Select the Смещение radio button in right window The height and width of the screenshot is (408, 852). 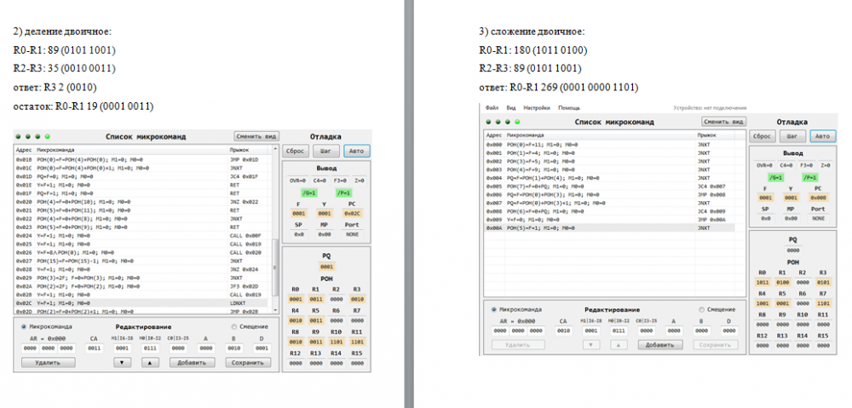tap(702, 309)
